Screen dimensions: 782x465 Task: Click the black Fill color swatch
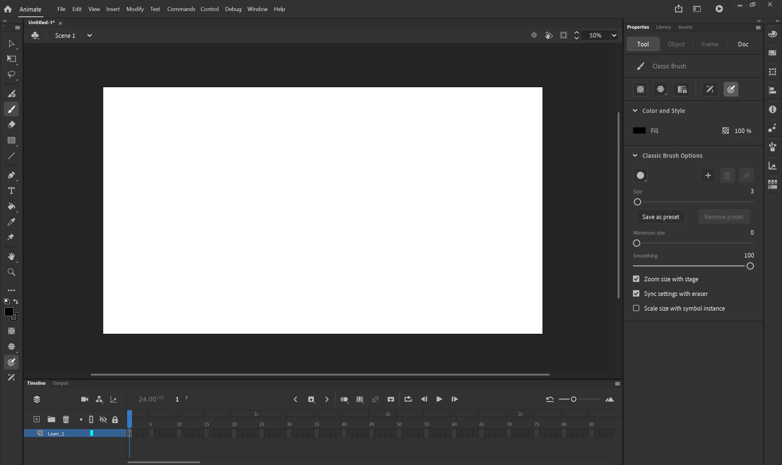pos(639,130)
